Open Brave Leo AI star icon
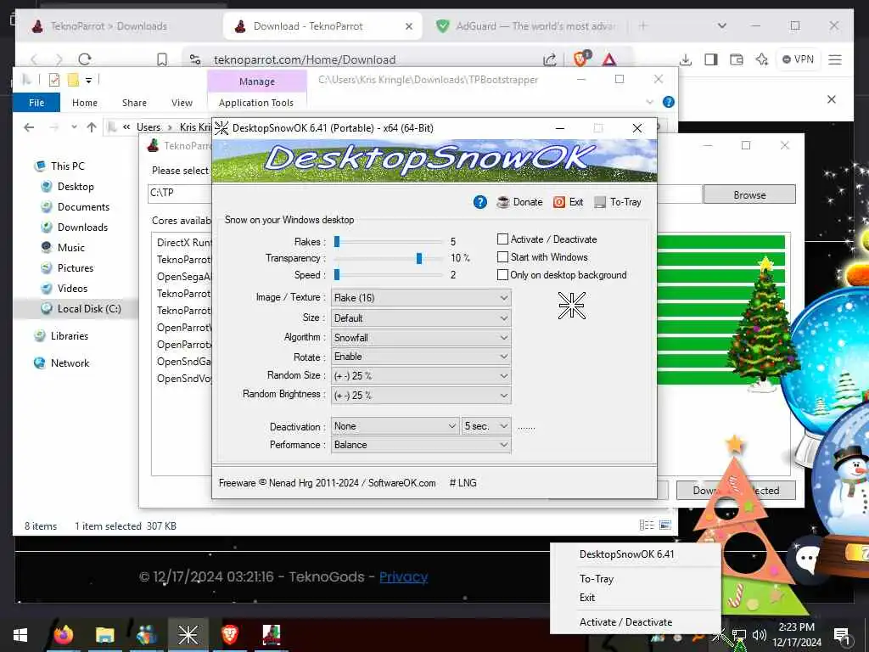This screenshot has height=652, width=869. pyautogui.click(x=762, y=59)
